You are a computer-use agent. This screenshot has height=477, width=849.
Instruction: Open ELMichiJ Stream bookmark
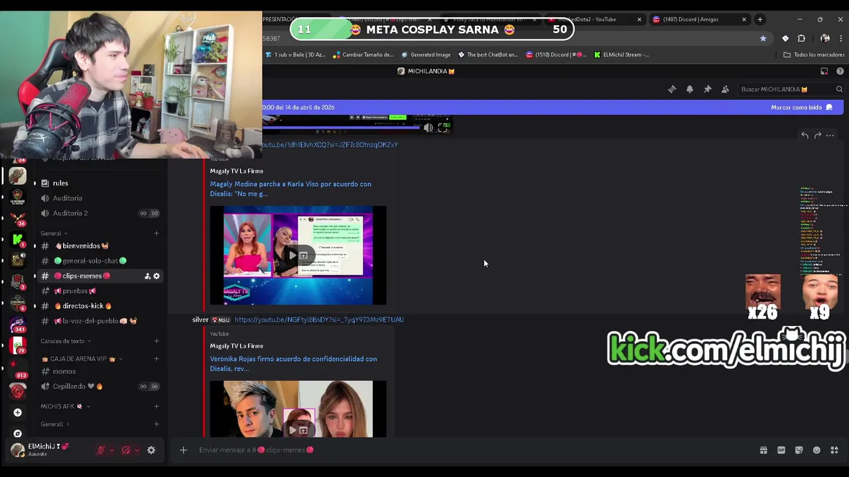pos(621,55)
